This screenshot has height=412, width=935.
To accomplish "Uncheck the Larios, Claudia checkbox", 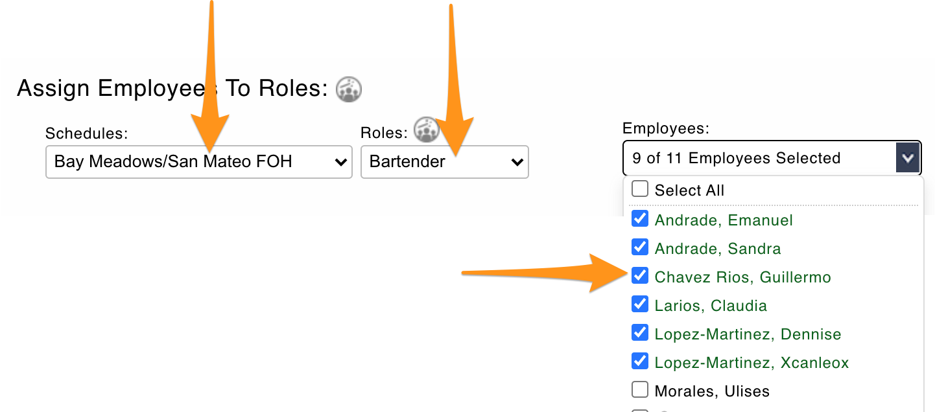I will 640,304.
